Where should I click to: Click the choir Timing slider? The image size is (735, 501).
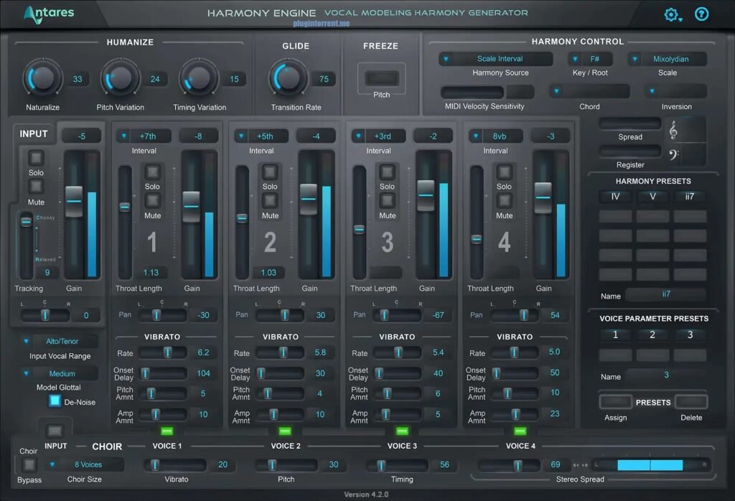click(x=397, y=465)
